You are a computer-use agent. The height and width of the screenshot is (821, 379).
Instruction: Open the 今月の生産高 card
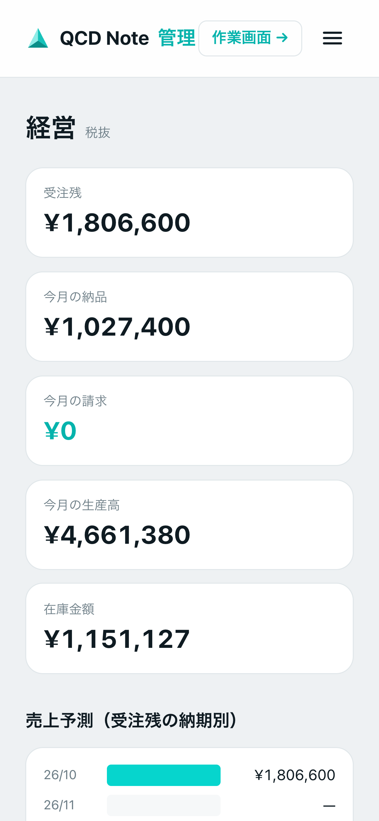pos(189,525)
